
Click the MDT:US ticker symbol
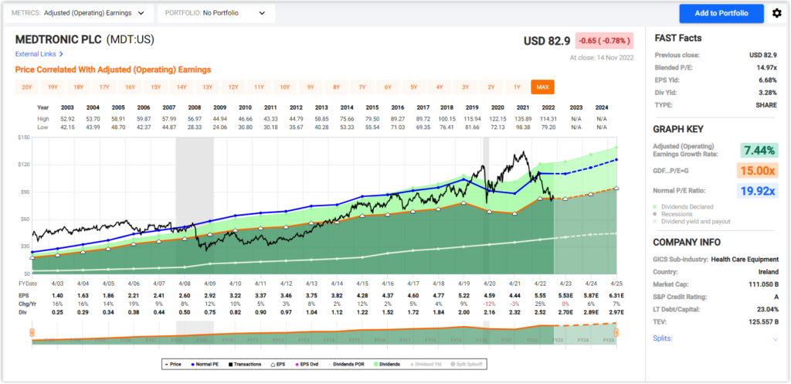pos(131,39)
